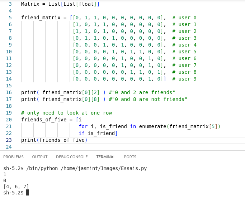
Task: Click the '# user 9' comment
Action: 184,79
